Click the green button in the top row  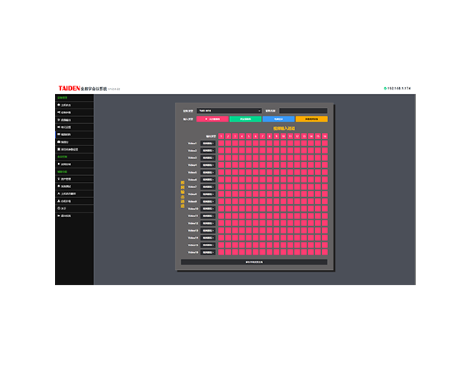coord(245,119)
